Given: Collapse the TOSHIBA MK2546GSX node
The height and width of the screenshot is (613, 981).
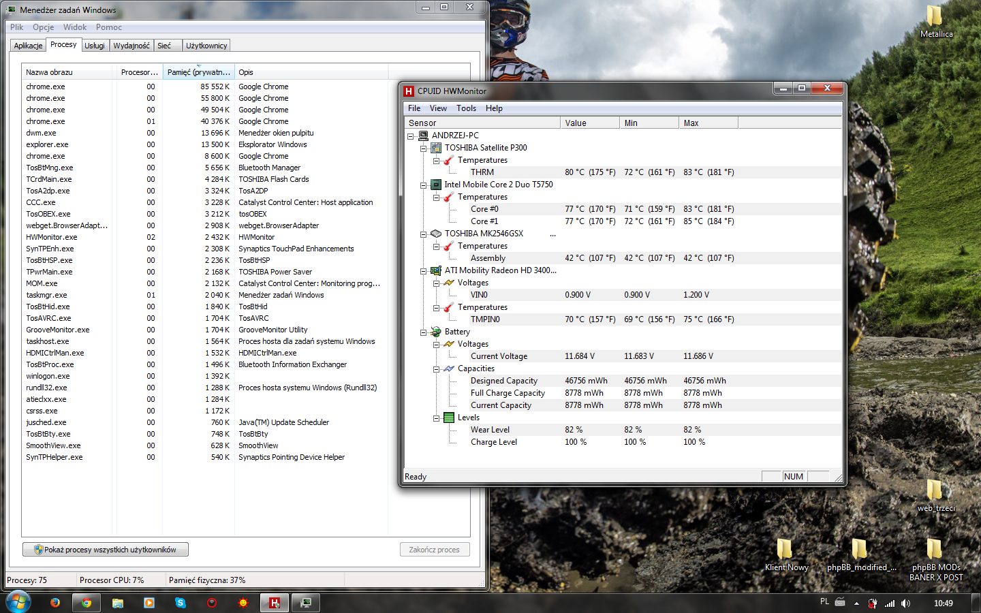Looking at the screenshot, I should click(x=423, y=234).
